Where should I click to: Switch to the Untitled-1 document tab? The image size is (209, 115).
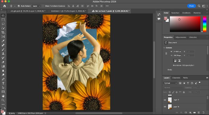(x=68, y=11)
